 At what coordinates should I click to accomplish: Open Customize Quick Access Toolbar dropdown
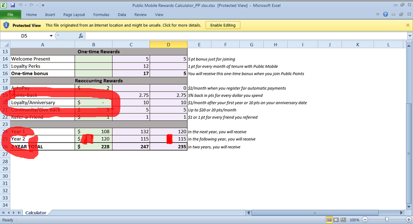pos(43,6)
